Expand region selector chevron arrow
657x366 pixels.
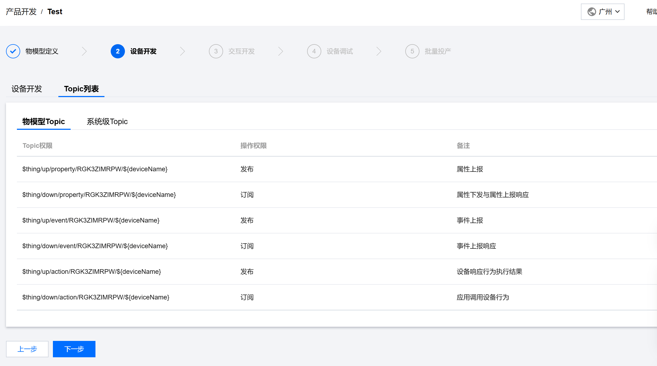tap(617, 12)
